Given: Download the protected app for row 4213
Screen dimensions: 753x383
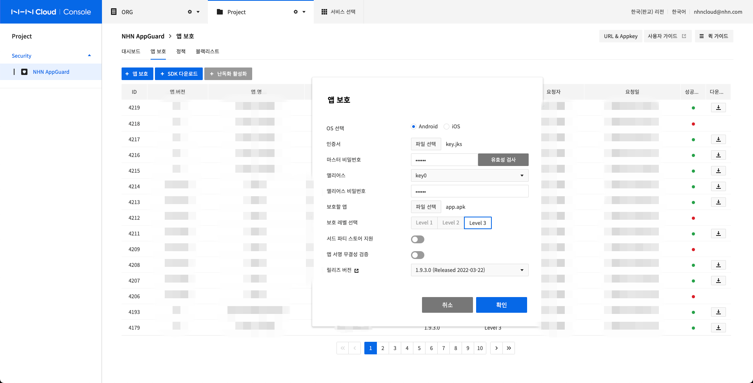Looking at the screenshot, I should [x=718, y=202].
